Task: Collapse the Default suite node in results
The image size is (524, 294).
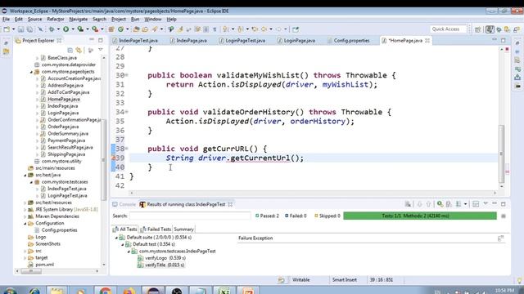Action: pos(116,238)
